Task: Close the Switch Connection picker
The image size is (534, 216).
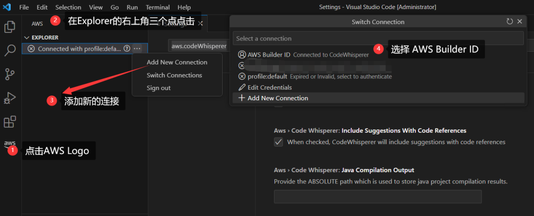Action: [520, 22]
